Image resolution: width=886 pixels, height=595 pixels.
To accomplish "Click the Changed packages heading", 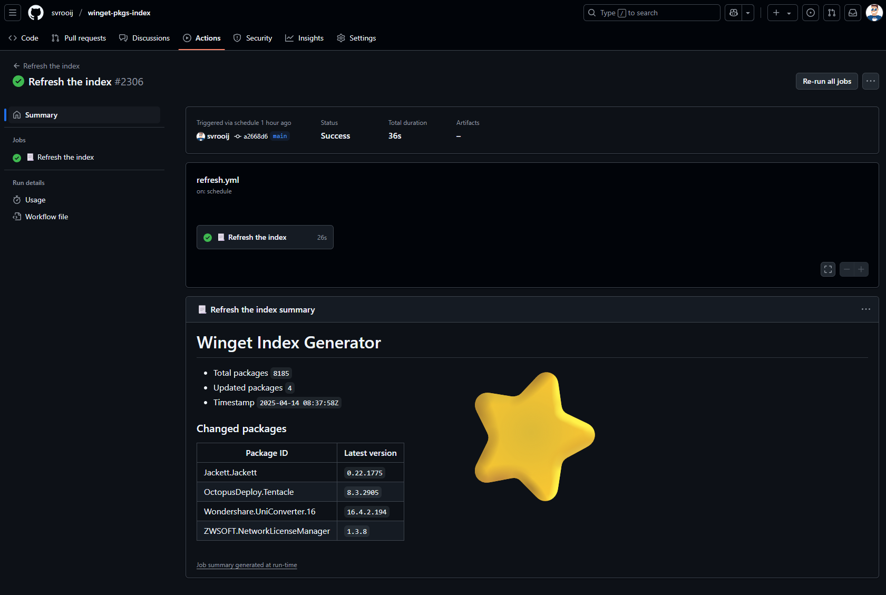I will click(241, 428).
